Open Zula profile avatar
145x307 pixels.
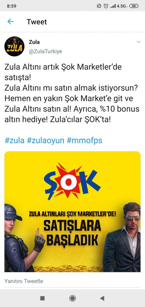(x=14, y=46)
